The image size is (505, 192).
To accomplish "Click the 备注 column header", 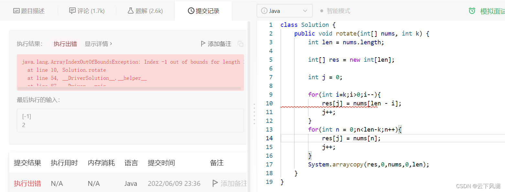I will click(217, 163).
